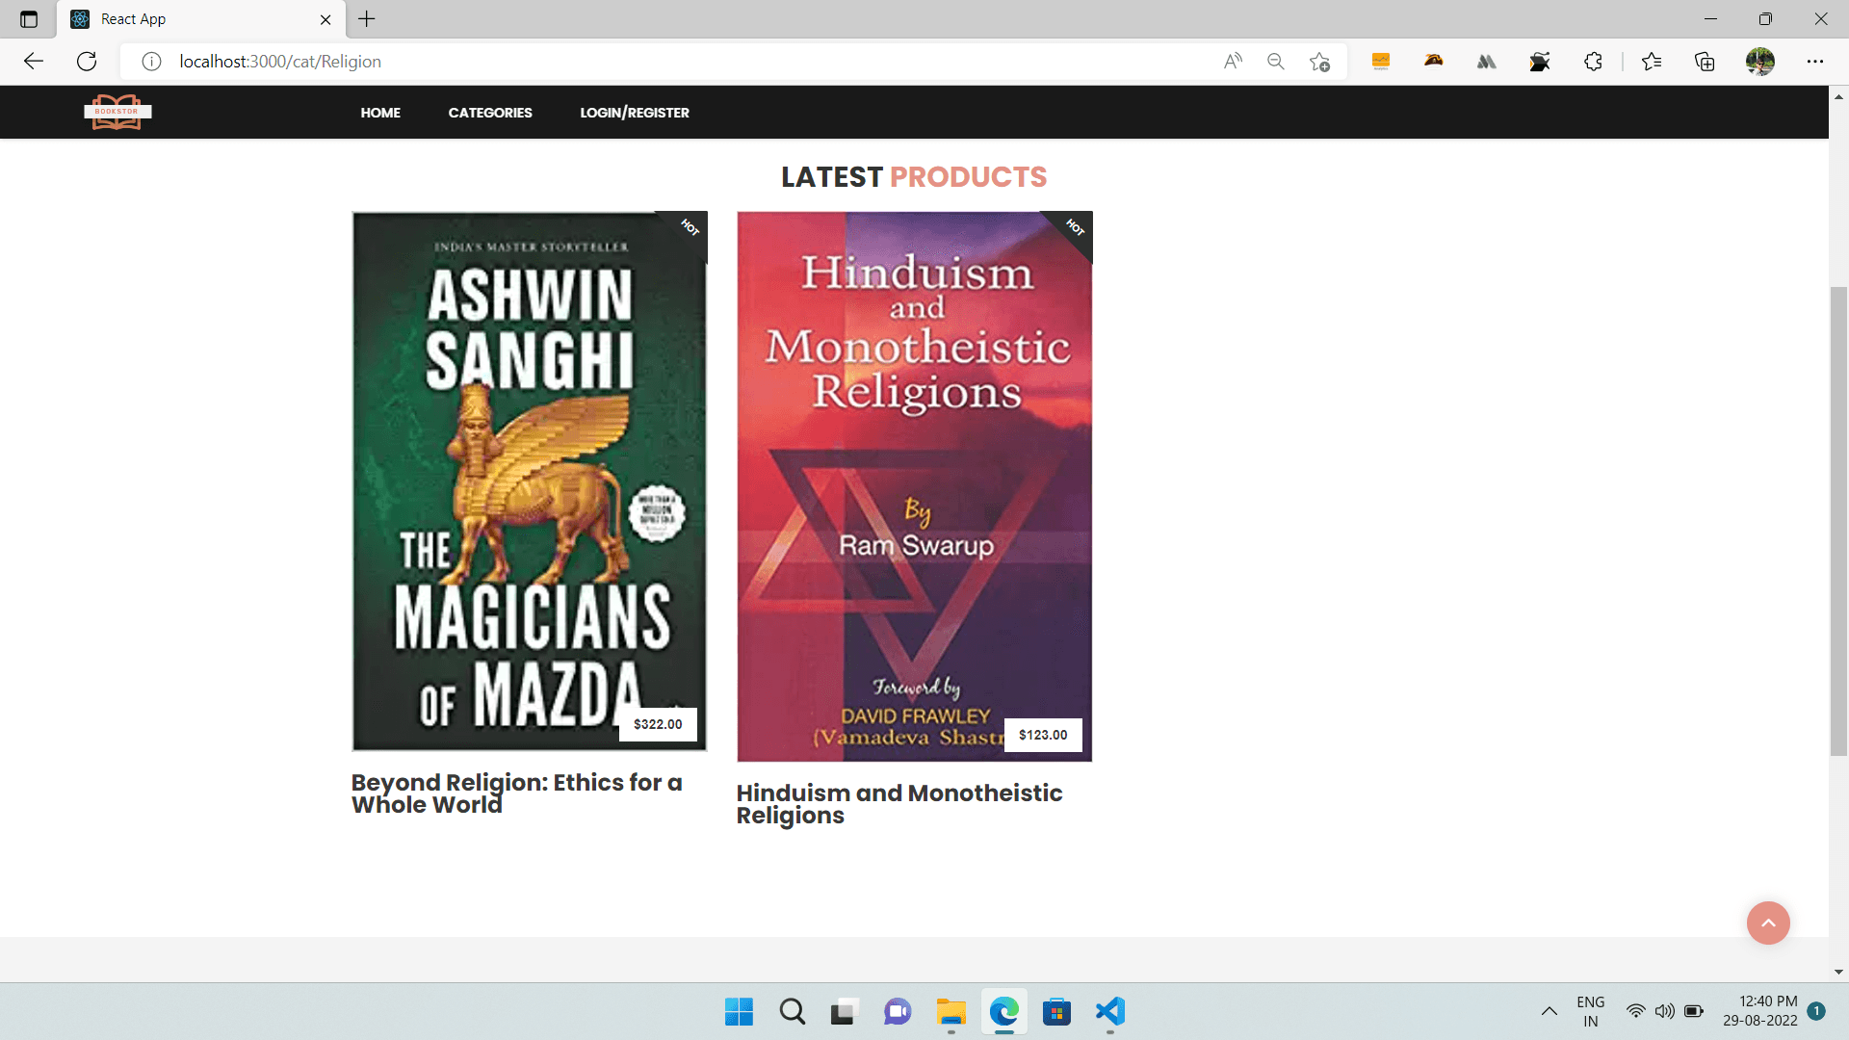The image size is (1849, 1040).
Task: Go to LOGIN/REGISTER page
Action: [635, 113]
